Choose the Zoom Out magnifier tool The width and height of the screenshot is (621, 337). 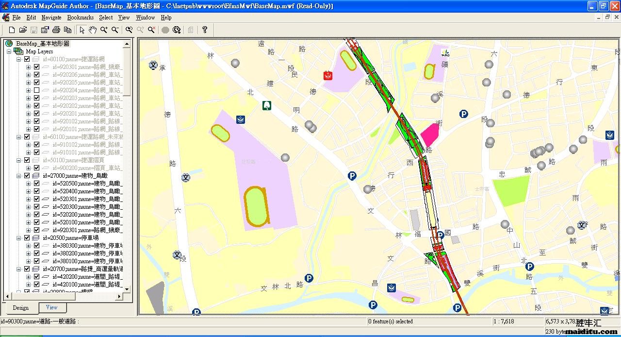coord(115,30)
